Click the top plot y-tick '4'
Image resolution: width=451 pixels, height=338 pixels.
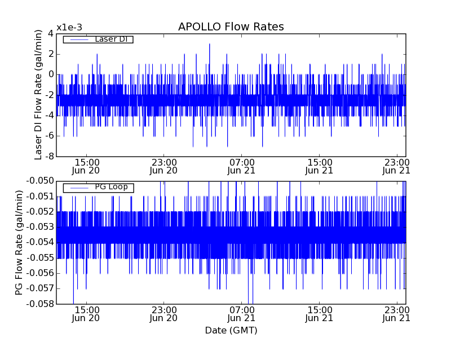point(51,34)
